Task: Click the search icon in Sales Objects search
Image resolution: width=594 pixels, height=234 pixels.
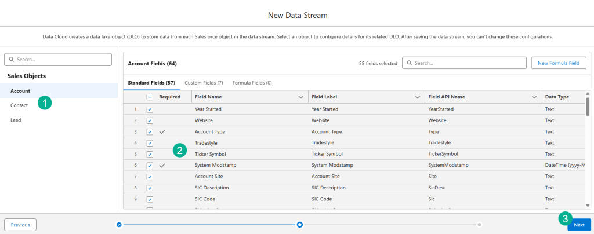Action: click(x=12, y=60)
